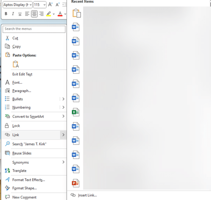Viewport: 211px width, 200px height.
Task: Paste using Keep Text Only option
Action: pyautogui.click(x=16, y=64)
